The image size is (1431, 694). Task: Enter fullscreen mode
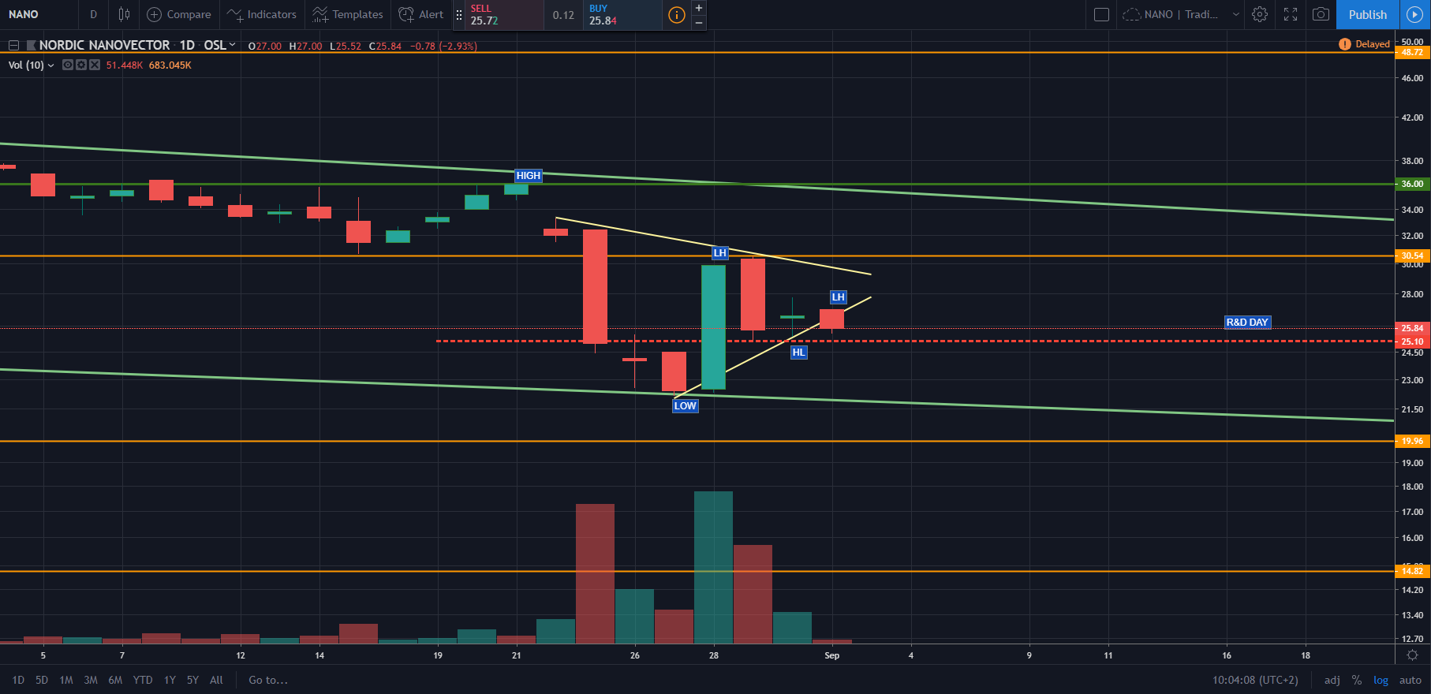pos(1291,14)
